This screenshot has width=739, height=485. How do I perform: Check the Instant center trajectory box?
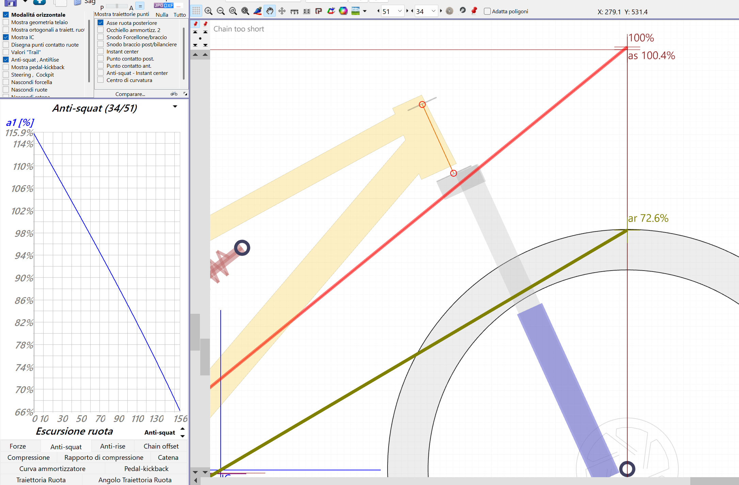click(x=100, y=51)
